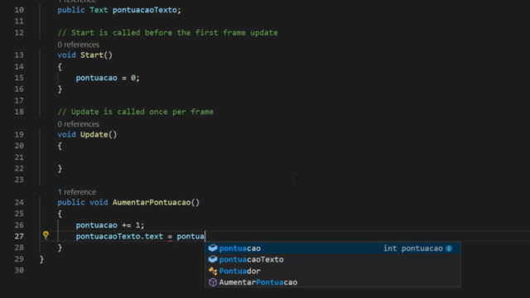The image size is (530, 298).
Task: Click the lightbulb quick-fix icon on line 27
Action: [46, 235]
